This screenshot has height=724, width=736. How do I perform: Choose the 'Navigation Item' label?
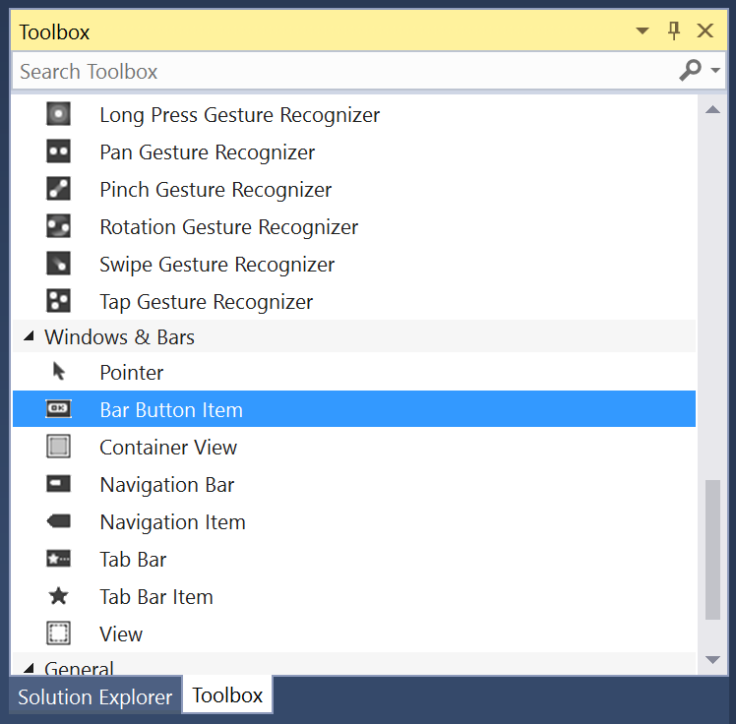click(173, 523)
